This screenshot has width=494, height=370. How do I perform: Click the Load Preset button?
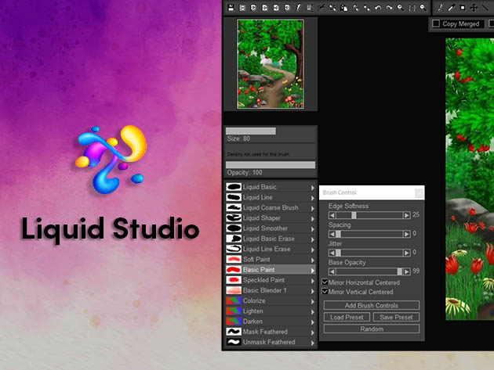(347, 317)
